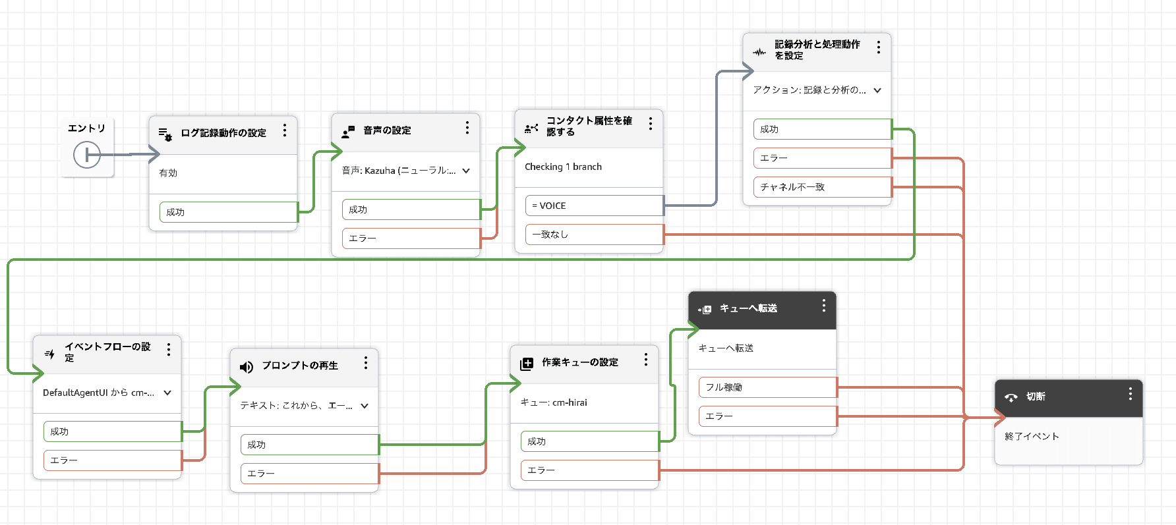This screenshot has width=1176, height=525.
Task: Open kebab menu on イベントフローの設定 block
Action: (x=169, y=350)
